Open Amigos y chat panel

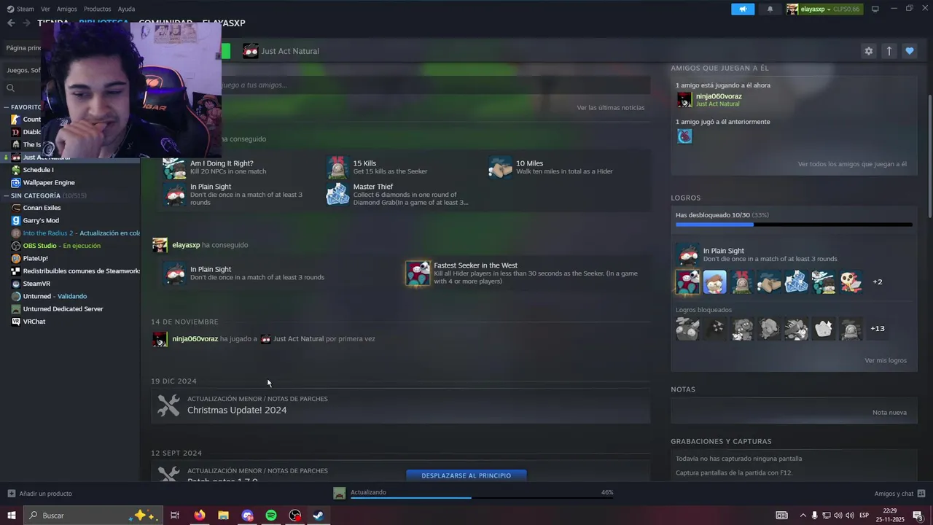(x=899, y=494)
